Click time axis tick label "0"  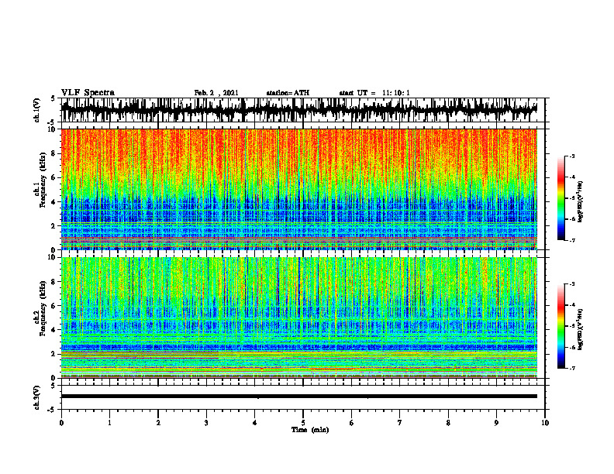point(61,423)
